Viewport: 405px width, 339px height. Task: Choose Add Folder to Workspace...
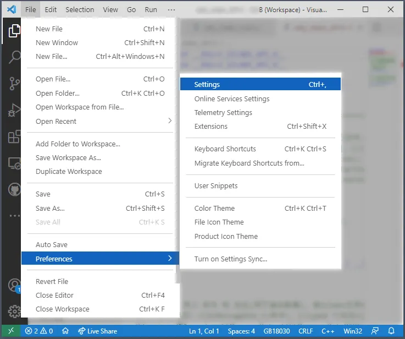coord(100,144)
